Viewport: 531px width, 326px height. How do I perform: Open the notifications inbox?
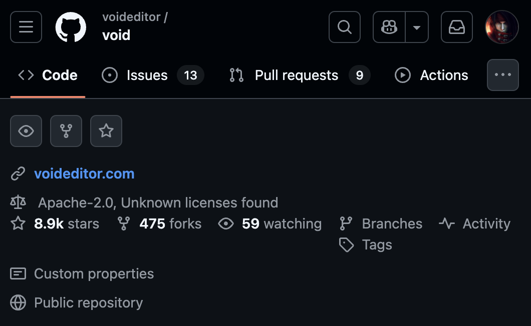click(x=457, y=27)
